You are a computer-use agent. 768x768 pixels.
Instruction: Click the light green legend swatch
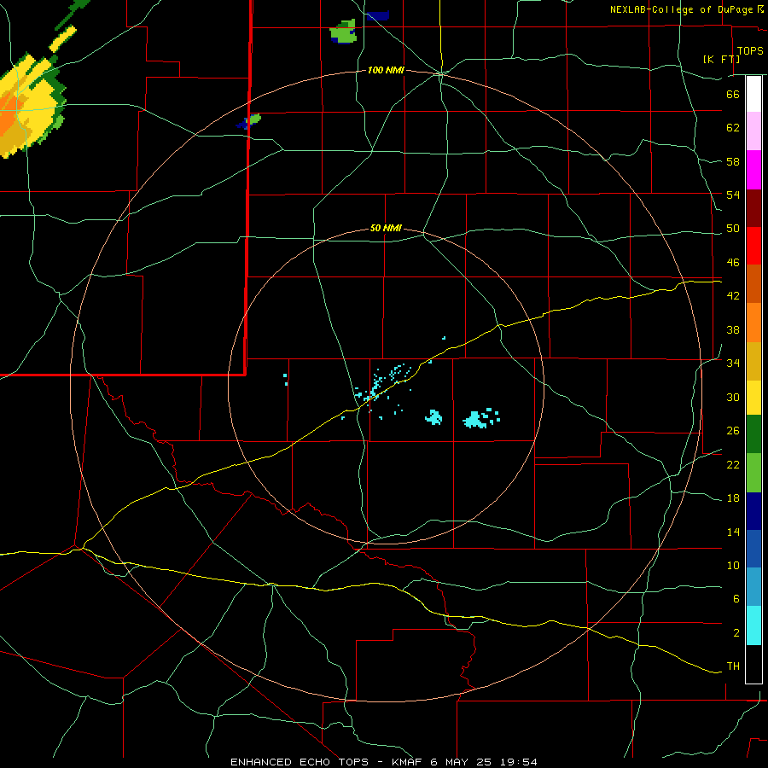(x=753, y=473)
